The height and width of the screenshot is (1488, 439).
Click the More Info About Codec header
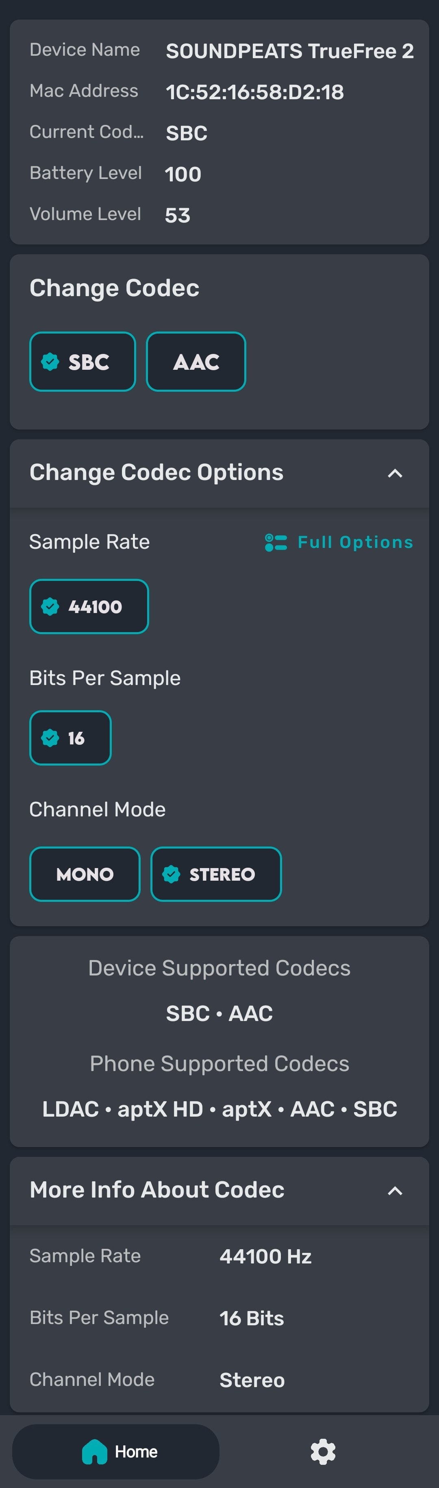pyautogui.click(x=219, y=1191)
